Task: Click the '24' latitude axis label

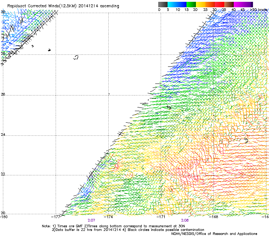Action: pos(3,135)
